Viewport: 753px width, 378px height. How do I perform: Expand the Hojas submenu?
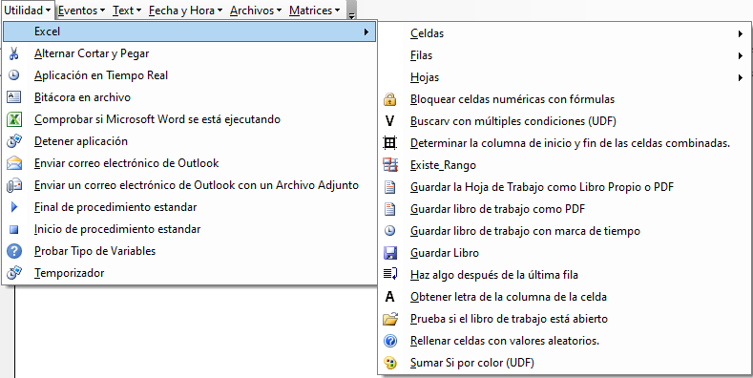pyautogui.click(x=565, y=77)
